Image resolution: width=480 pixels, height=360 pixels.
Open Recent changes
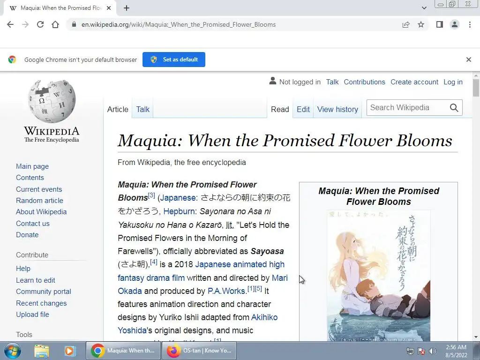[41, 303]
